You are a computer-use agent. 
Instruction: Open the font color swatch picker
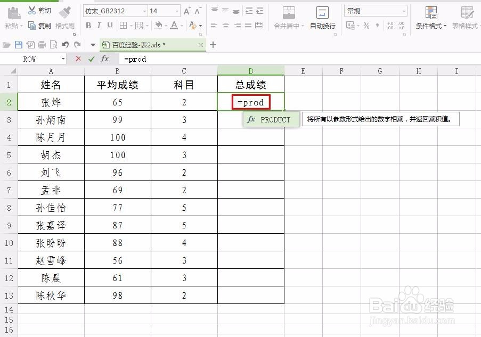point(181,26)
